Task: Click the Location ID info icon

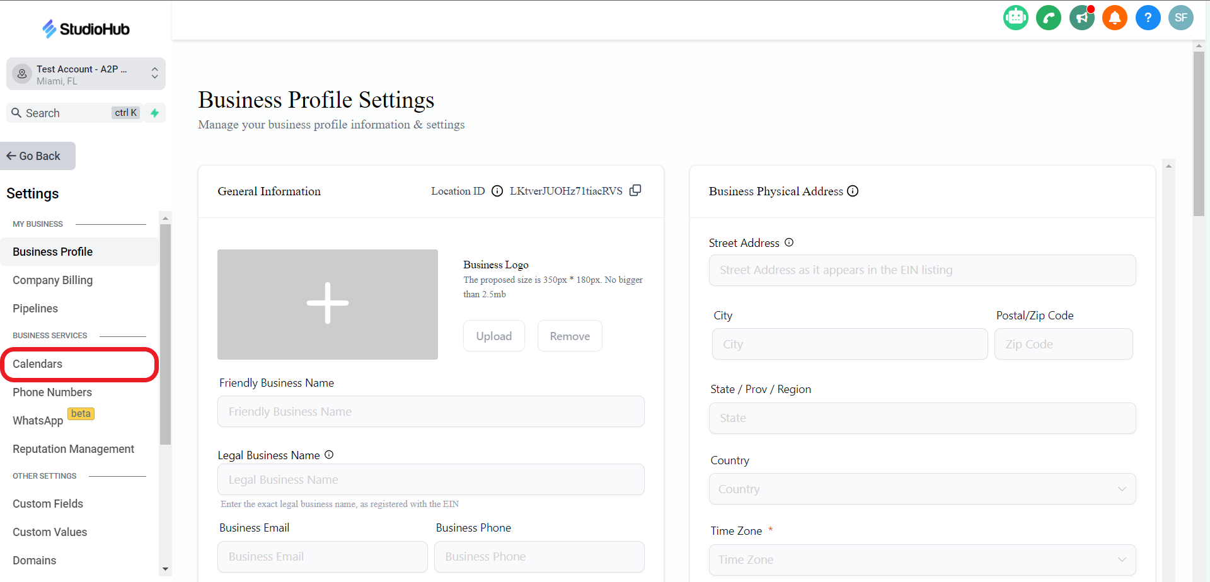Action: click(x=497, y=191)
